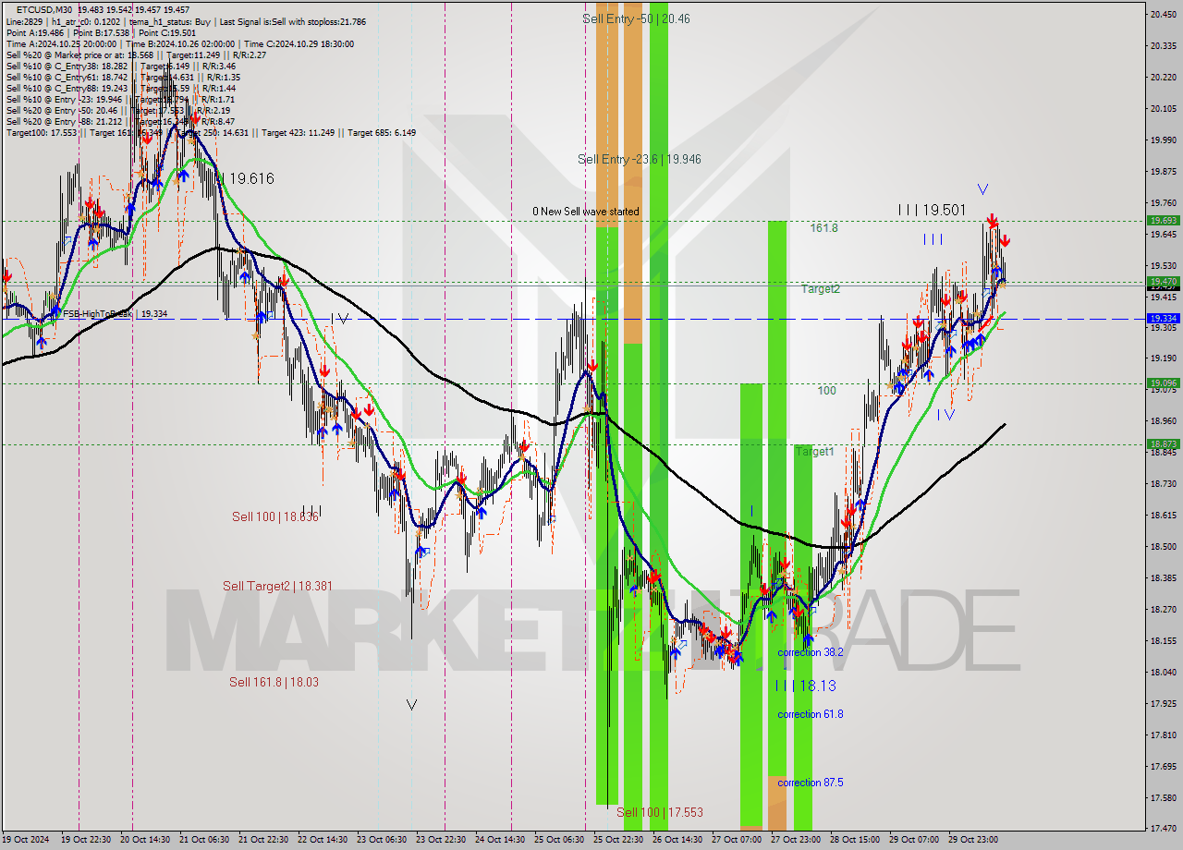Click the '29 Oct 07:00' time axis label

pos(914,840)
